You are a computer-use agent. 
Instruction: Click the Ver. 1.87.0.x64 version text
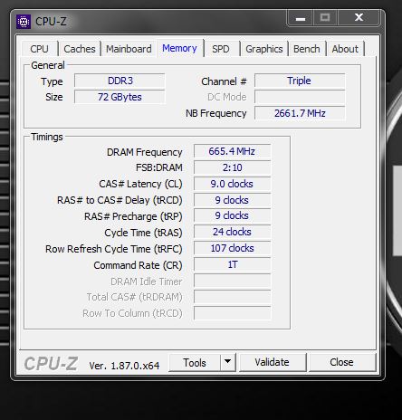pos(124,366)
